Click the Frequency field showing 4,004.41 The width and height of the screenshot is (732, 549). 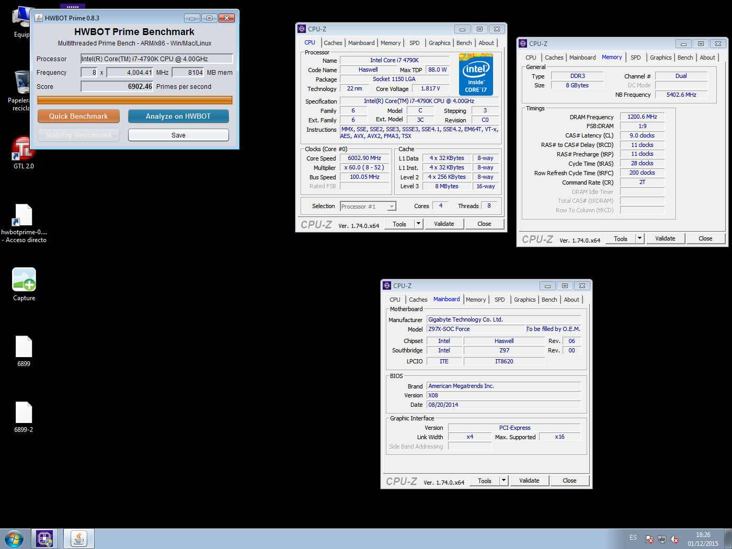pos(130,72)
